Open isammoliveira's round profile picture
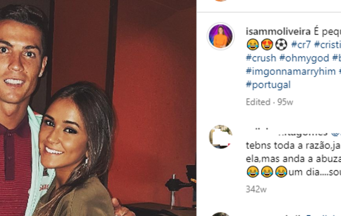 221,36
